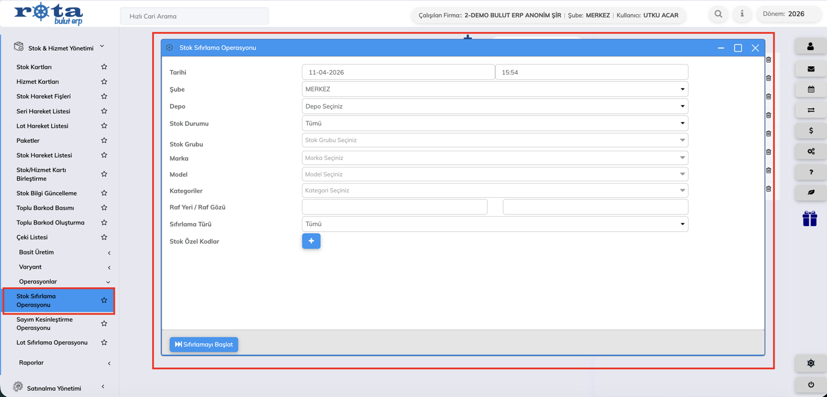Viewport: 827px width, 397px height.
Task: Open Sayım Kesinleştirme Operasyonu menu item
Action: pos(45,323)
